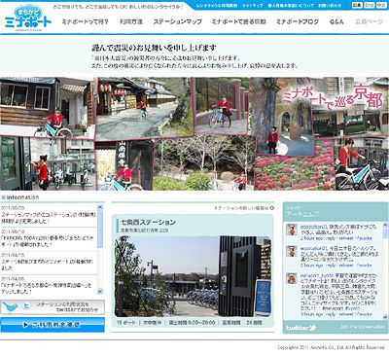Switch site language to 中文

click(381, 6)
